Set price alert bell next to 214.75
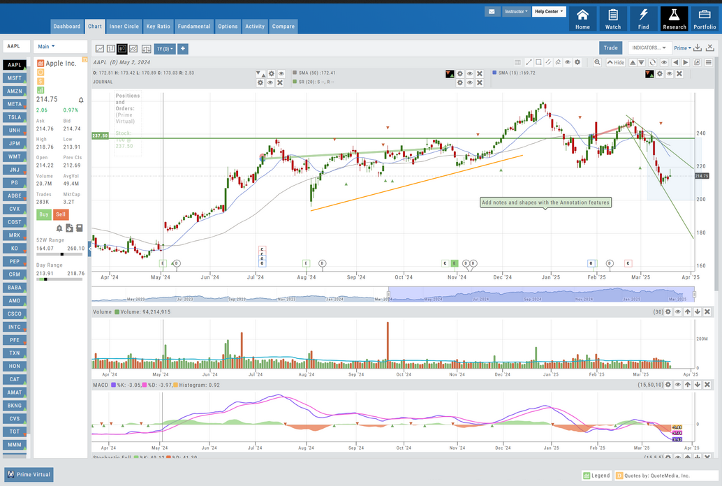722x486 pixels. pyautogui.click(x=81, y=100)
